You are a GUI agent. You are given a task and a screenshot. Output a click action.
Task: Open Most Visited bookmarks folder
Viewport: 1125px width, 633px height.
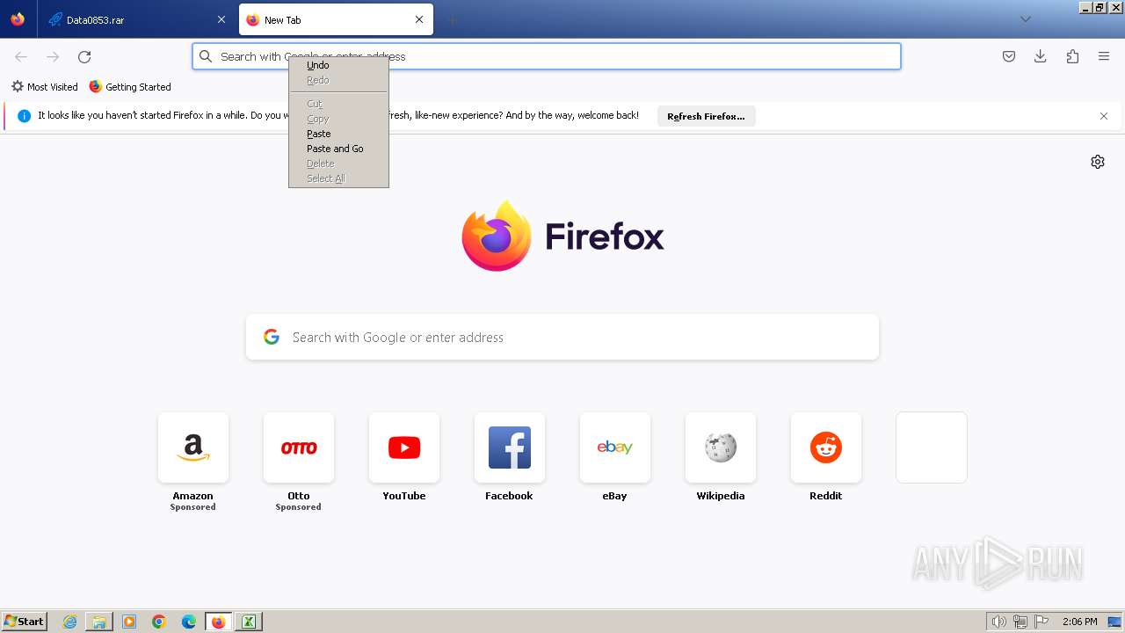(x=44, y=87)
